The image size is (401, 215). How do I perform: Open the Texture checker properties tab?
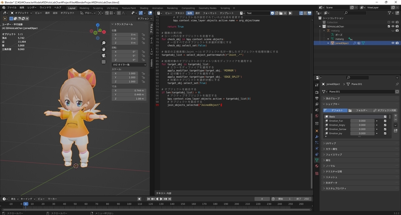coord(317,173)
